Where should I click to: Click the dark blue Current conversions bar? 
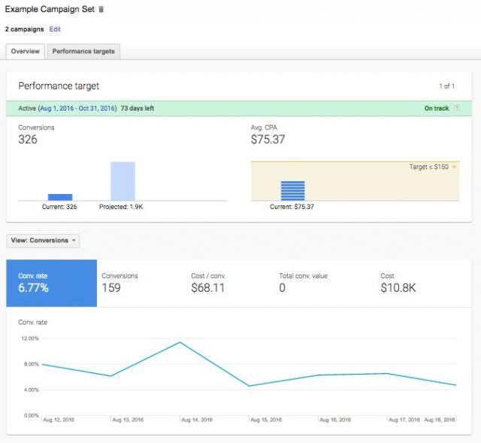tap(60, 197)
